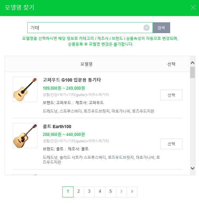Clear the search text with the X icon
199x204 pixels.
147,28
